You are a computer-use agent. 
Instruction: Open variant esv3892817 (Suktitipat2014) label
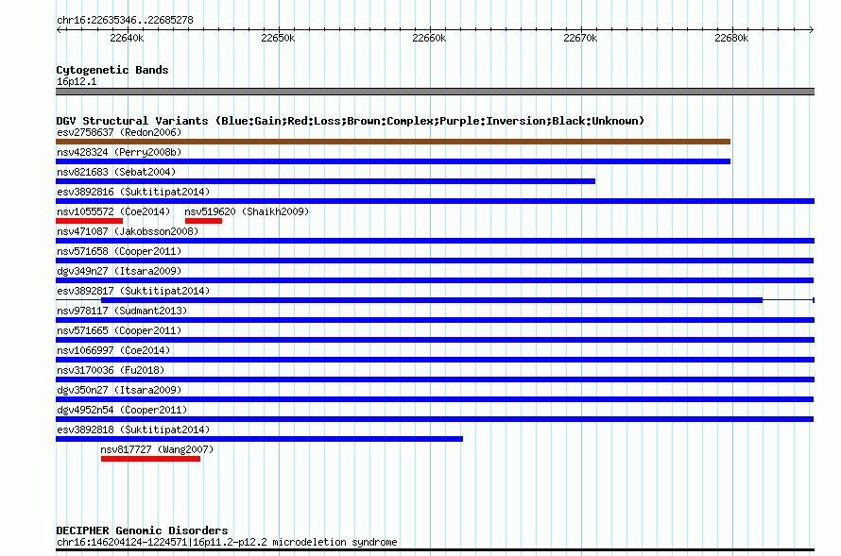click(133, 291)
